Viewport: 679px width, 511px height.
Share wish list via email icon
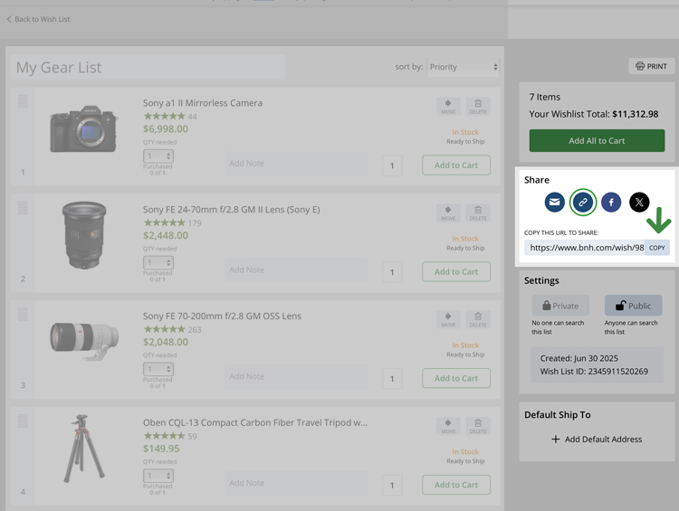pos(554,202)
